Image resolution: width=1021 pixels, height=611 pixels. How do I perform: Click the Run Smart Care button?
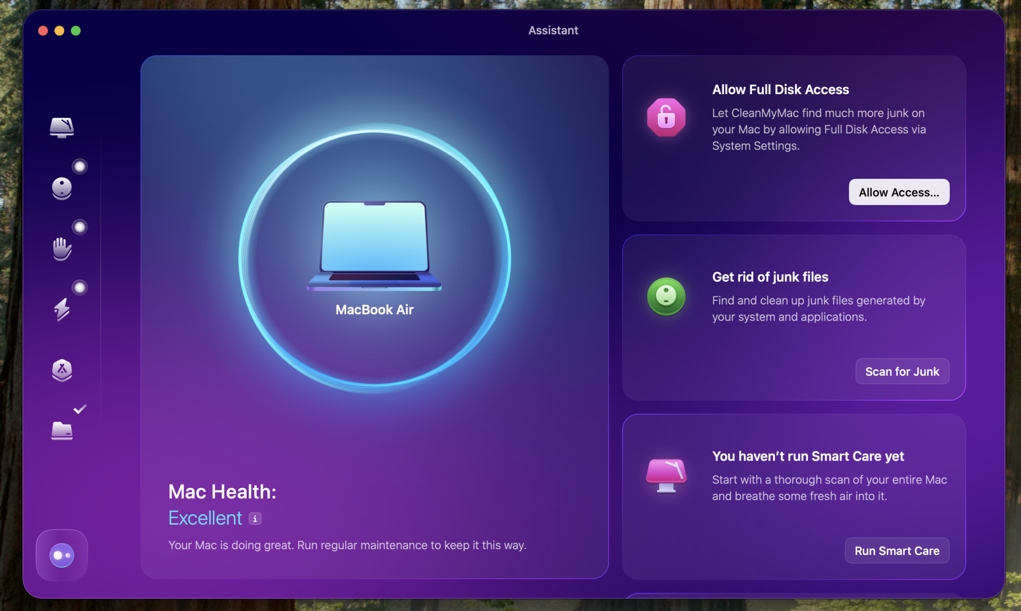click(897, 551)
